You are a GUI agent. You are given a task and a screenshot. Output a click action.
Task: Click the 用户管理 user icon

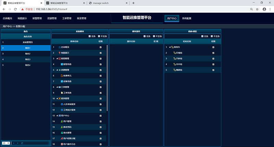(62, 121)
